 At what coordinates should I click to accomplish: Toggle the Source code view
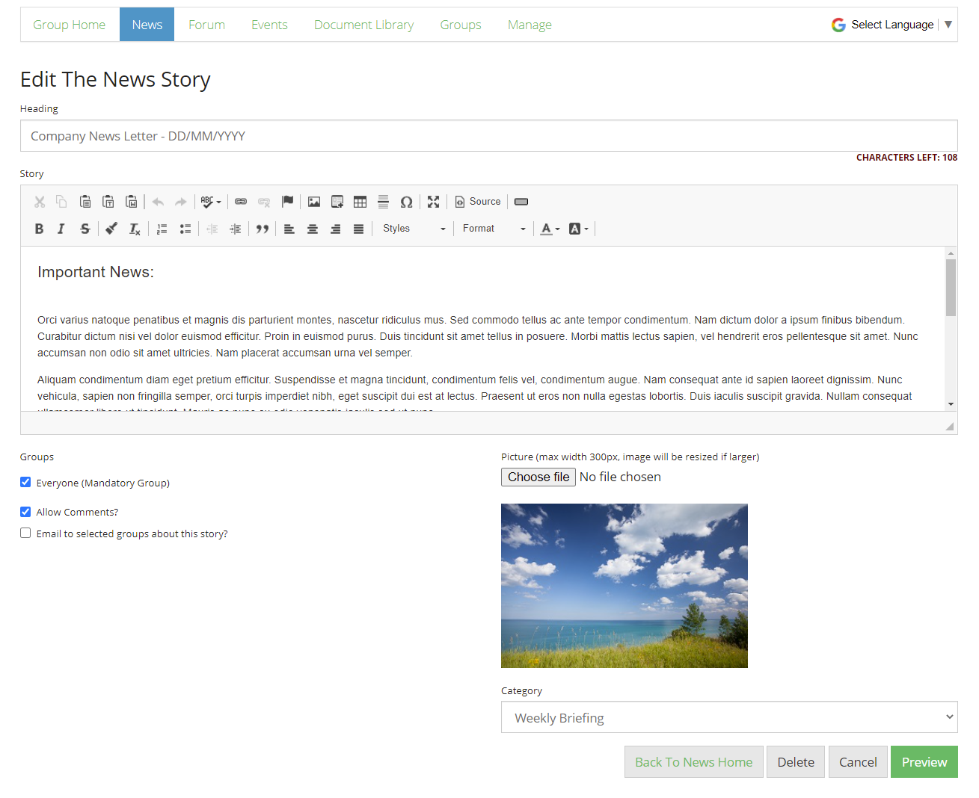tap(477, 201)
